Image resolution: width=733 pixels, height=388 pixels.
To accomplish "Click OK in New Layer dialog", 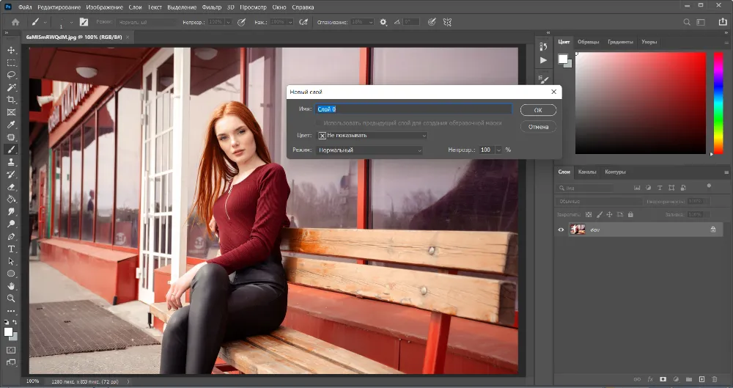I will tap(538, 110).
